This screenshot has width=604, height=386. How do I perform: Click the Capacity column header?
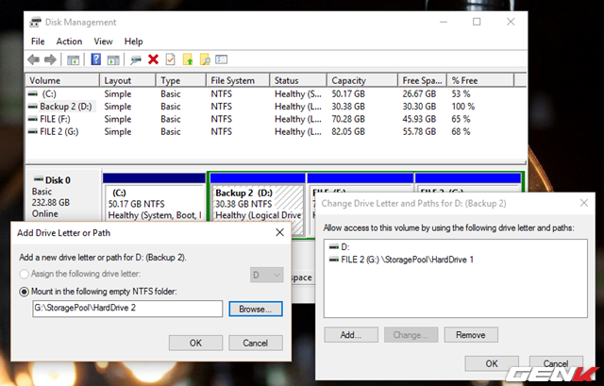point(348,81)
